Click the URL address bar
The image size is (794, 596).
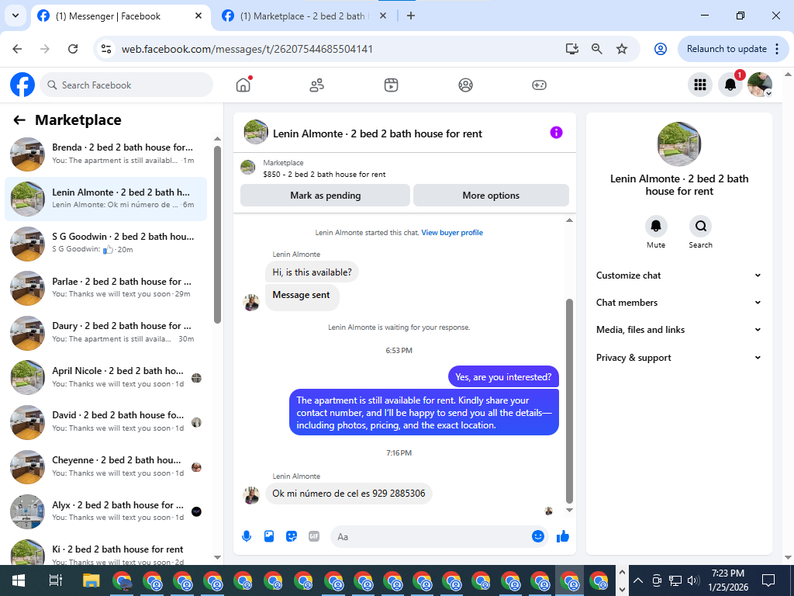340,49
